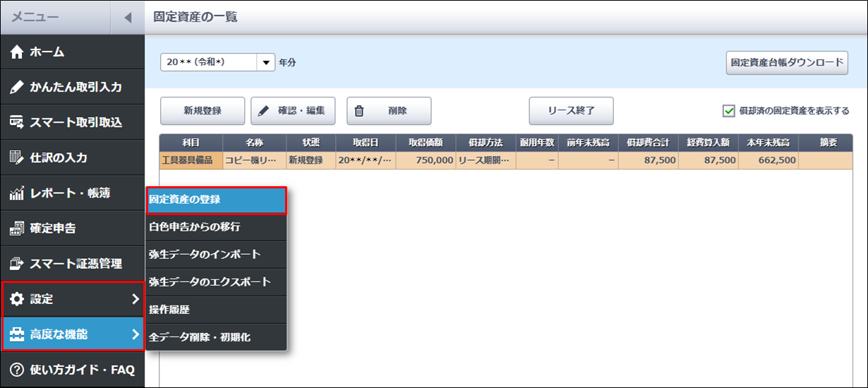Click the Home house icon in sidebar
Screen dimensions: 868x388
click(17, 52)
